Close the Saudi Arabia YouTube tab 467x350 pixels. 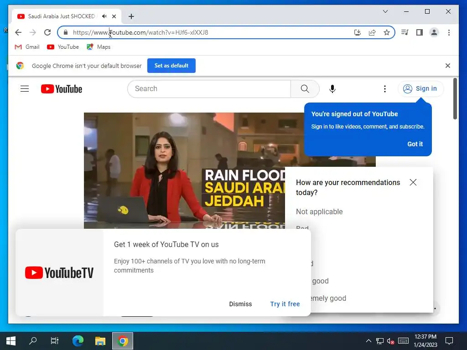click(114, 16)
